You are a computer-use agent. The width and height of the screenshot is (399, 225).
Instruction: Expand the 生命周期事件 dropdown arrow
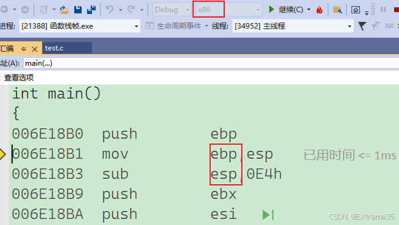(207, 26)
